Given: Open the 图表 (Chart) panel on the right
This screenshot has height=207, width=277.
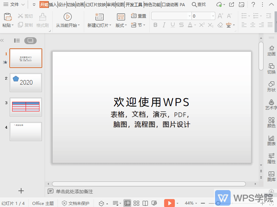Looking at the screenshot, I should (x=271, y=140).
